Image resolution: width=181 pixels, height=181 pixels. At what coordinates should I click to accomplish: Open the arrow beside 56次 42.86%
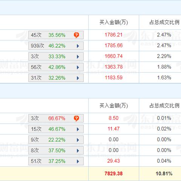78,67
